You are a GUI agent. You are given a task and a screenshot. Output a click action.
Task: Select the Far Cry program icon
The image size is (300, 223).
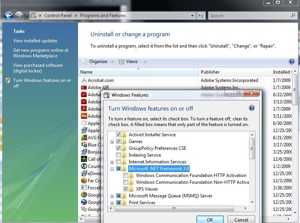point(84,180)
